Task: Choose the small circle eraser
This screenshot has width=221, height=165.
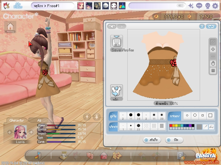Action: coord(187,116)
